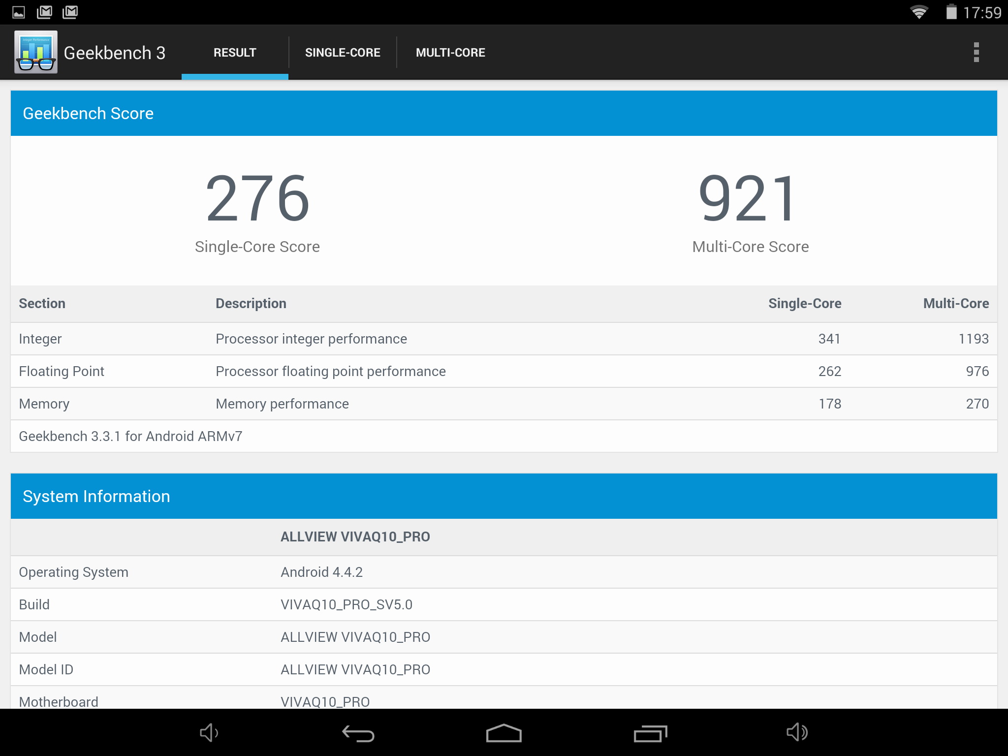1008x756 pixels.
Task: Tap the Model value ALLVIEW VIVAQ10_PRO
Action: (355, 637)
